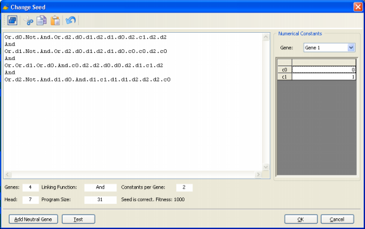The image size is (365, 229).
Task: Select the c1 constant value cell
Action: 324,77
